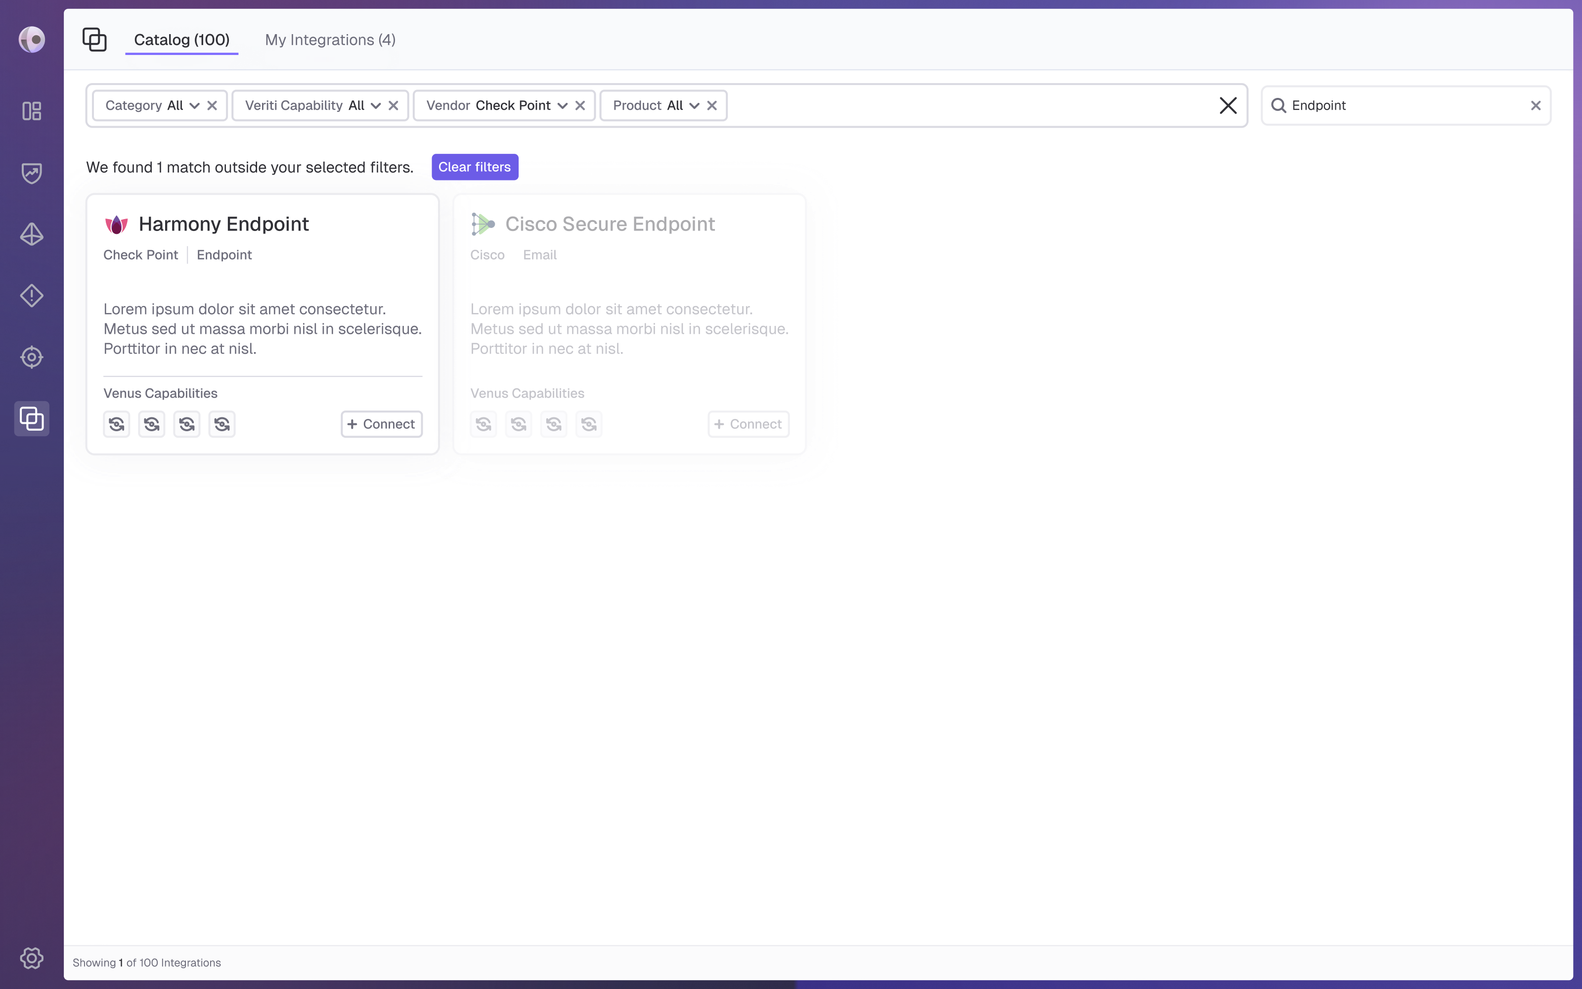1582x989 pixels.
Task: Clear the Endpoint search text
Action: click(1536, 105)
